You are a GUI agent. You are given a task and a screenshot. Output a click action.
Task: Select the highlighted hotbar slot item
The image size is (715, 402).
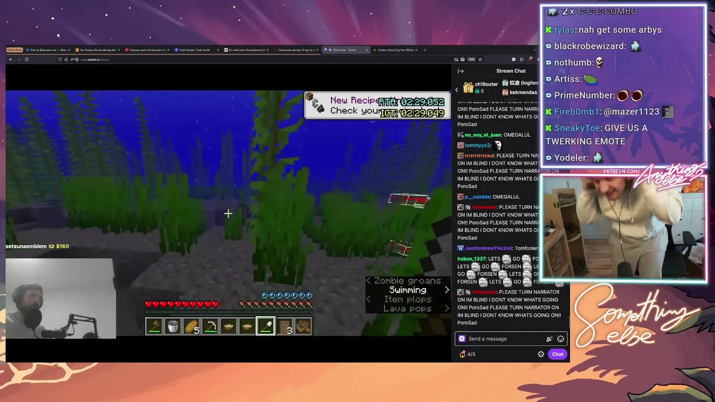tap(266, 327)
